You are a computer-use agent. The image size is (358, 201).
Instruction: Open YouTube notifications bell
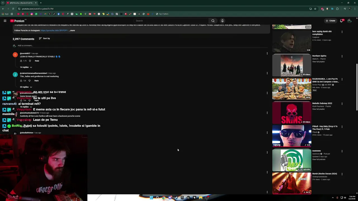(341, 21)
